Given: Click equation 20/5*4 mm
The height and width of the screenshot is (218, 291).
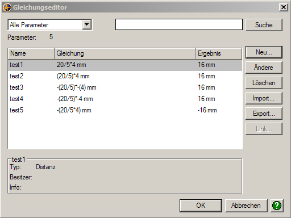Looking at the screenshot, I should pos(72,65).
